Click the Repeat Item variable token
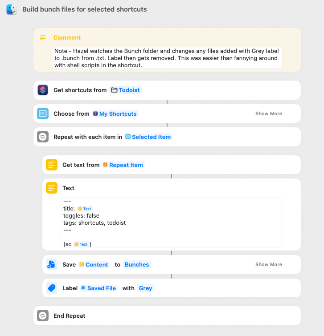324x336 pixels. (123, 165)
